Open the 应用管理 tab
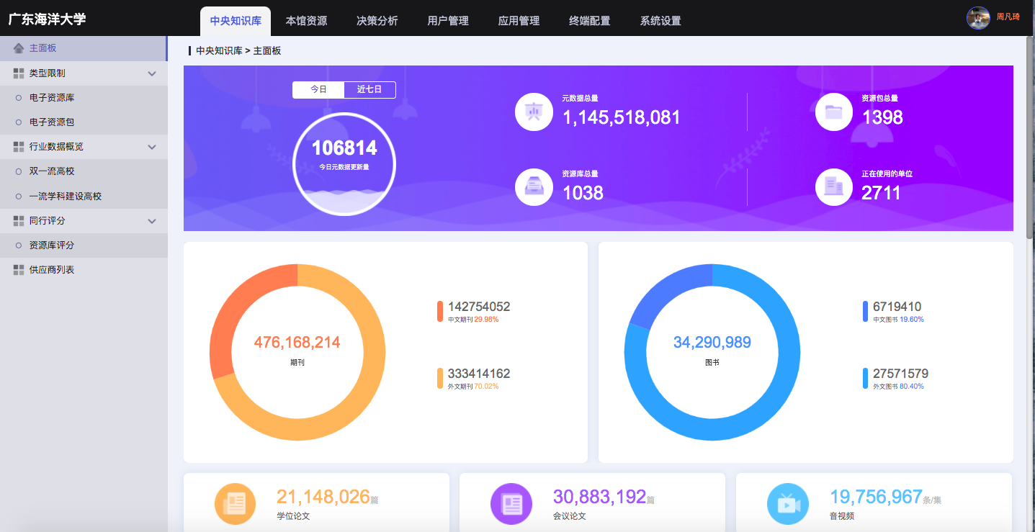 coord(519,21)
